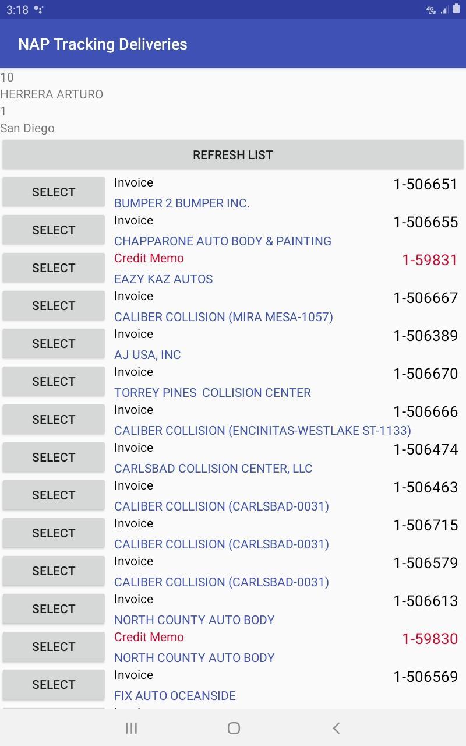The height and width of the screenshot is (746, 466).
Task: Open the recent apps navigation icon
Action: click(x=131, y=728)
